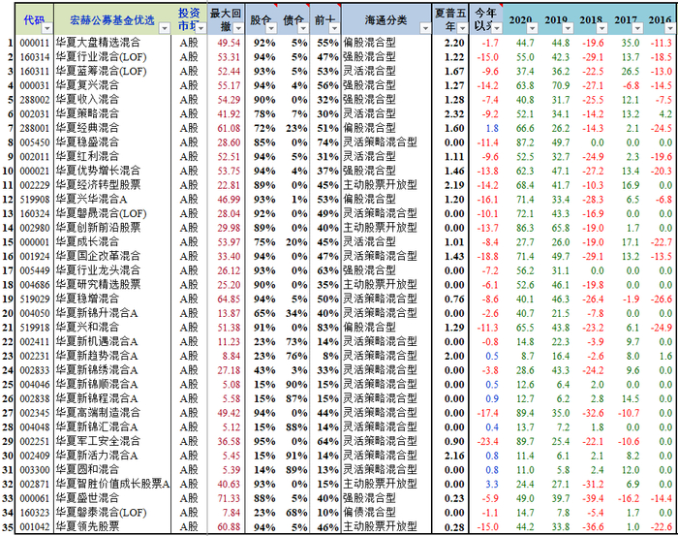Image resolution: width=678 pixels, height=536 pixels.
Task: Open the 2017 column filter dropdown
Action: coord(637,28)
